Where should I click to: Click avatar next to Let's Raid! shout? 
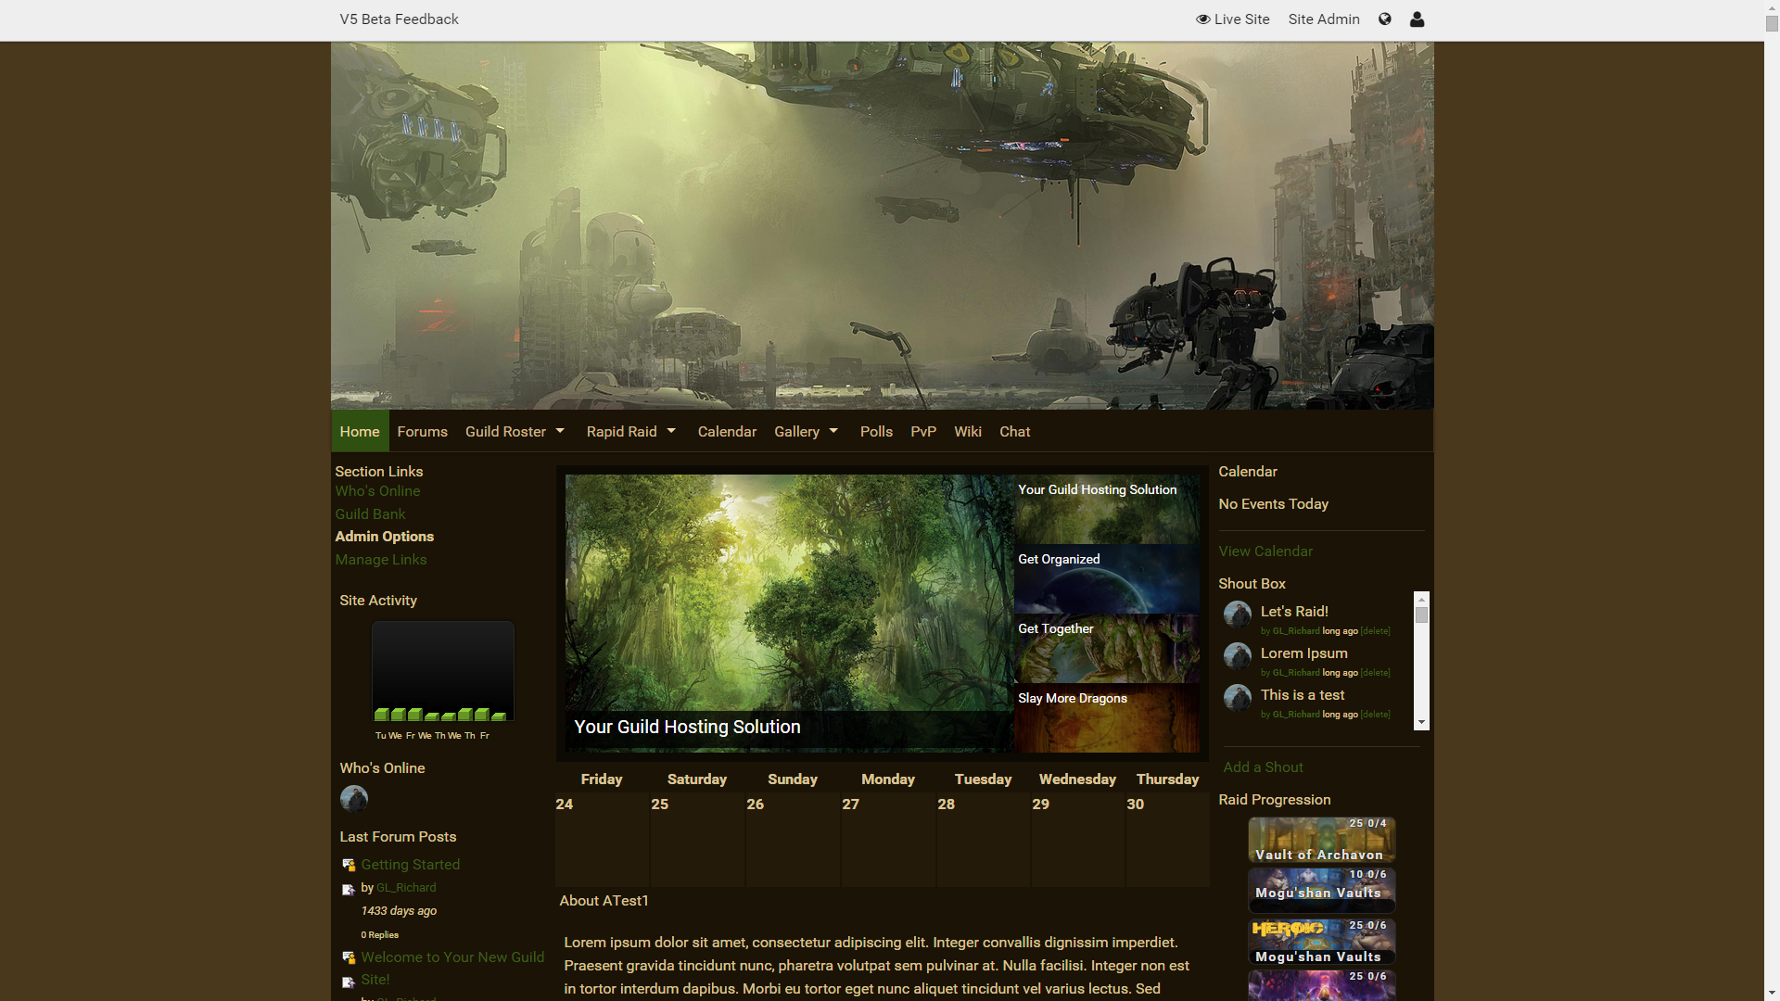click(1238, 614)
